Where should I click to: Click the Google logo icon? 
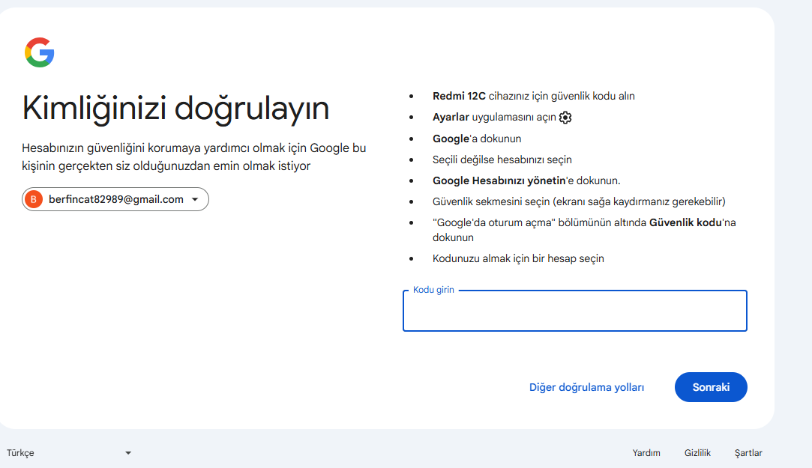[39, 52]
